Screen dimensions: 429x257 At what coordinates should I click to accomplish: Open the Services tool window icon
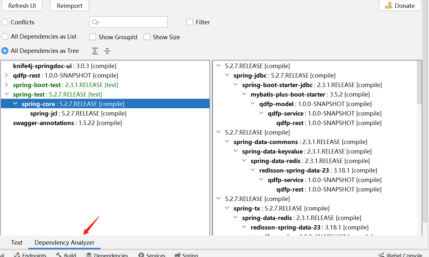pos(141,255)
